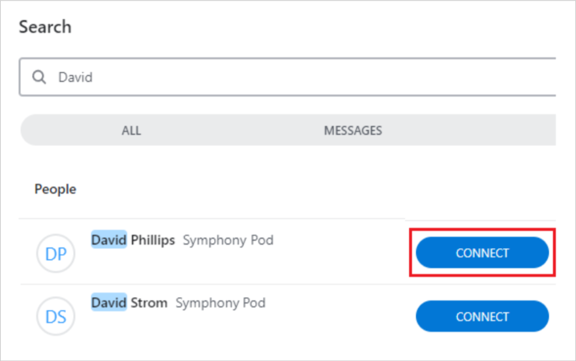This screenshot has height=361, width=576.
Task: Connect with David Phillips
Action: [482, 253]
